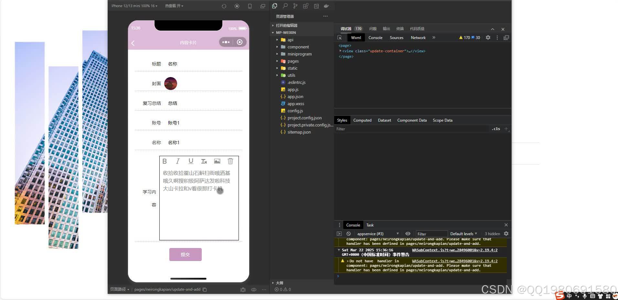Select the Italic formatting icon
The height and width of the screenshot is (300, 618).
178,161
